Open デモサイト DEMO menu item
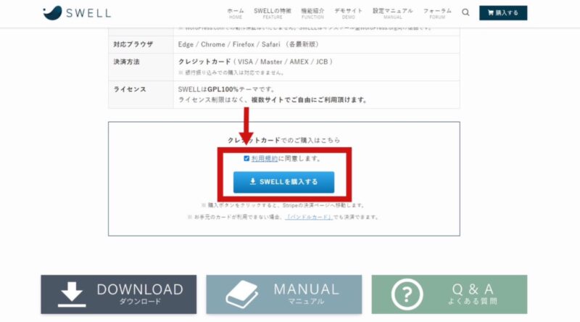The width and height of the screenshot is (580, 322). (x=349, y=13)
